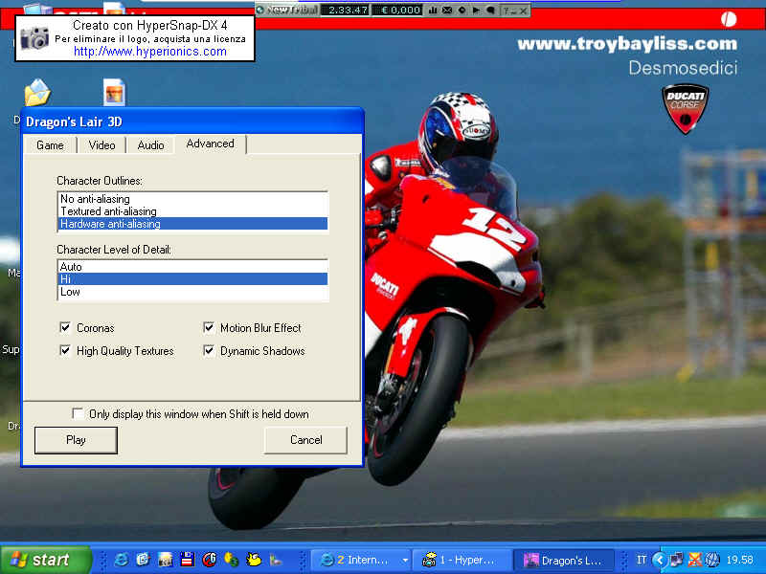
Task: Disable High Quality Textures
Action: point(65,350)
